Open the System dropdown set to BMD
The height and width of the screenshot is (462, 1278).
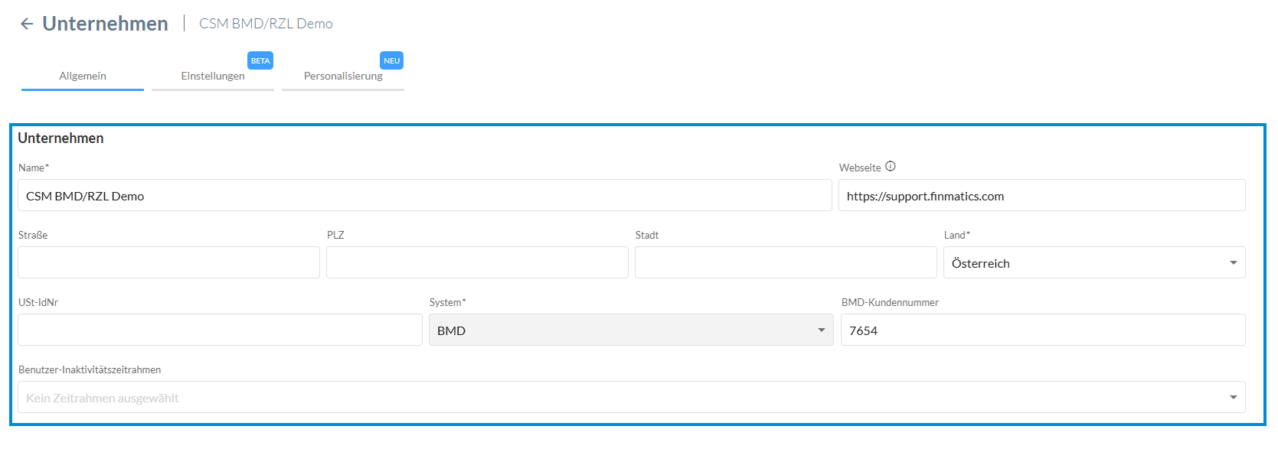pyautogui.click(x=630, y=330)
